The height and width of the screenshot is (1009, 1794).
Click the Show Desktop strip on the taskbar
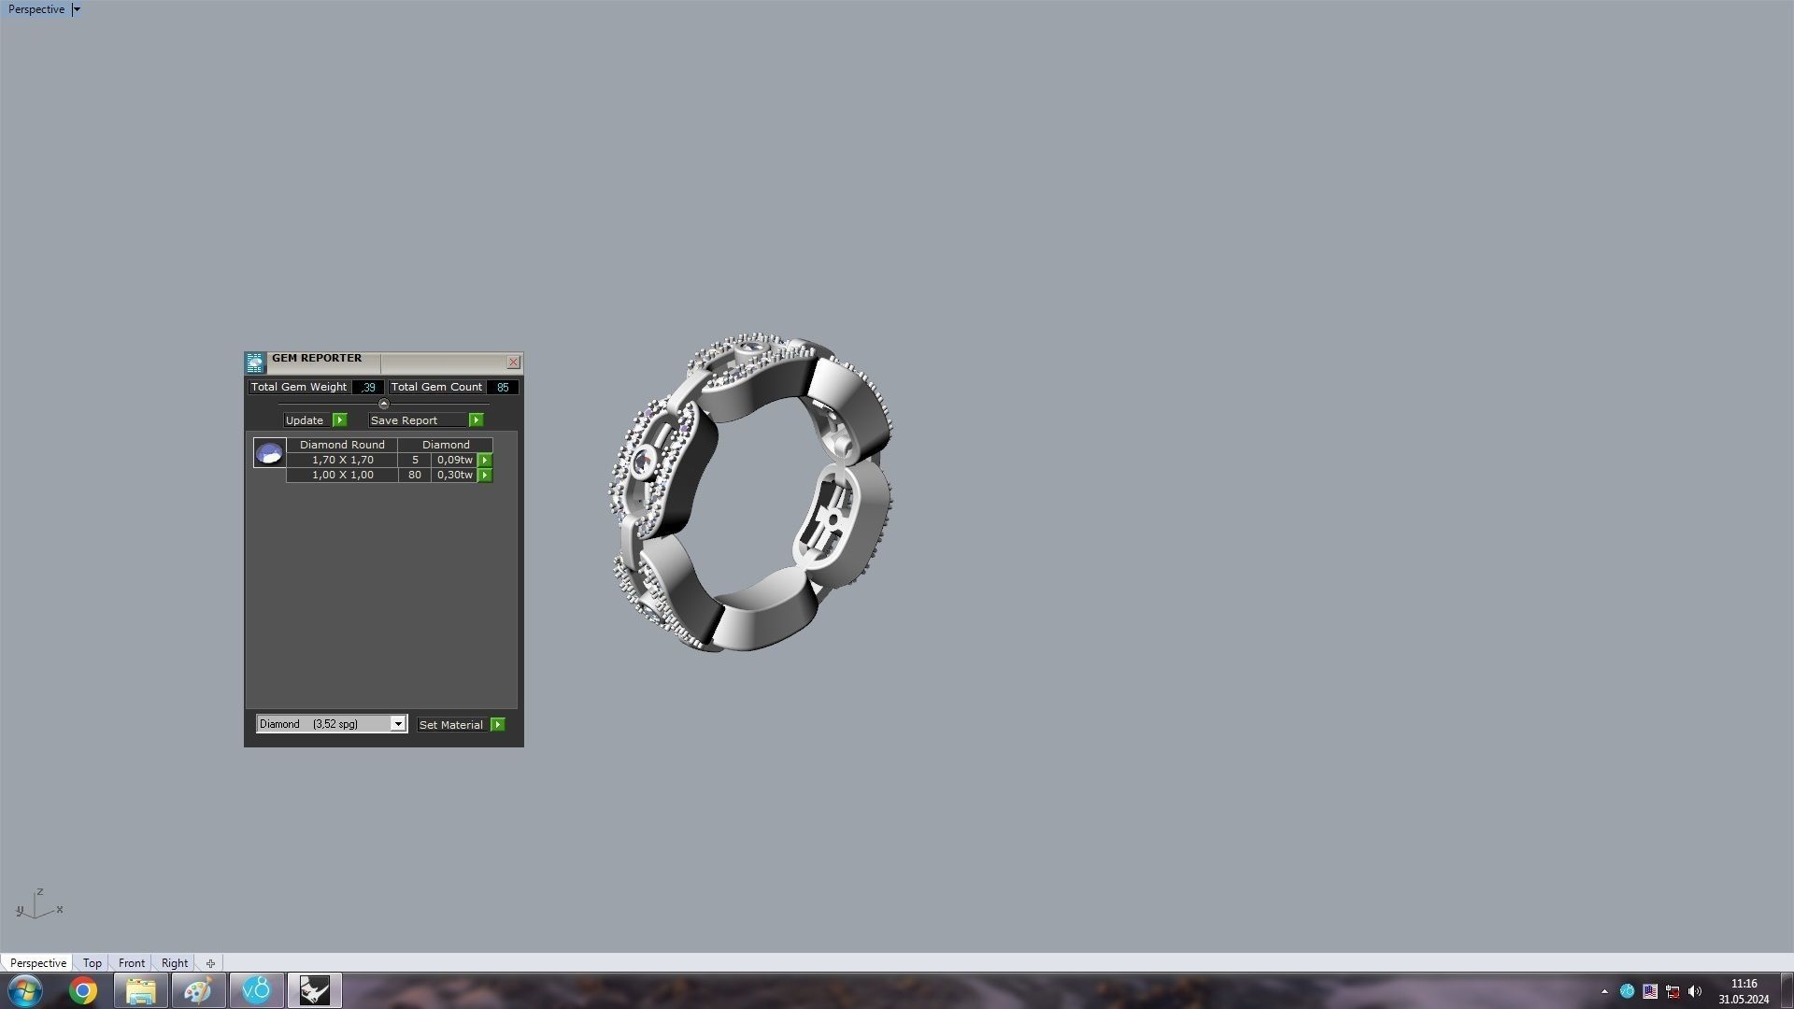click(x=1787, y=991)
